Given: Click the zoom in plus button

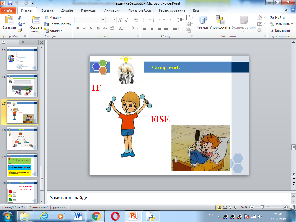Looking at the screenshot, I should [285, 207].
